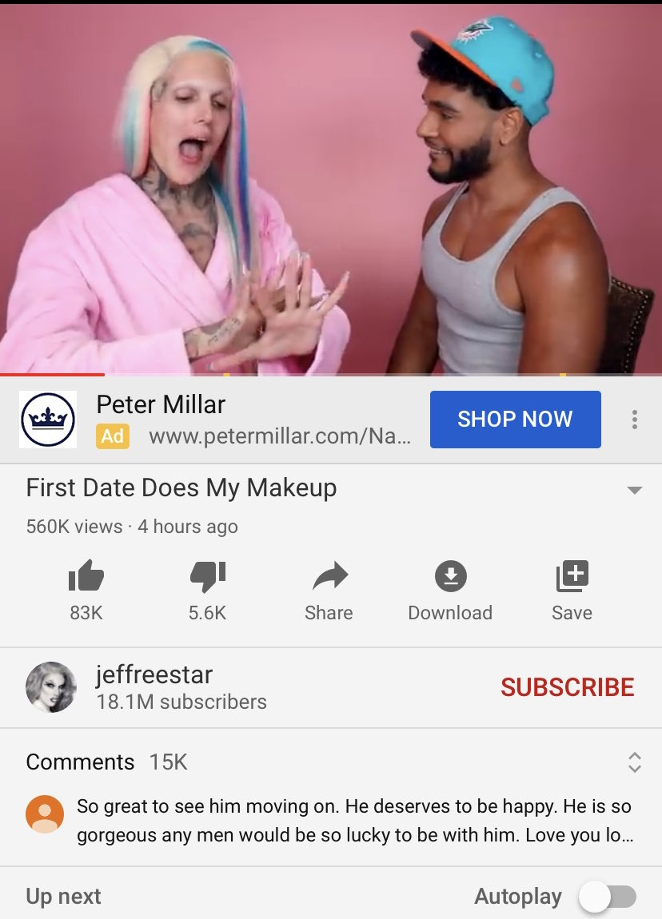
Task: Tap the thumbs-up like icon
Action: 86,575
